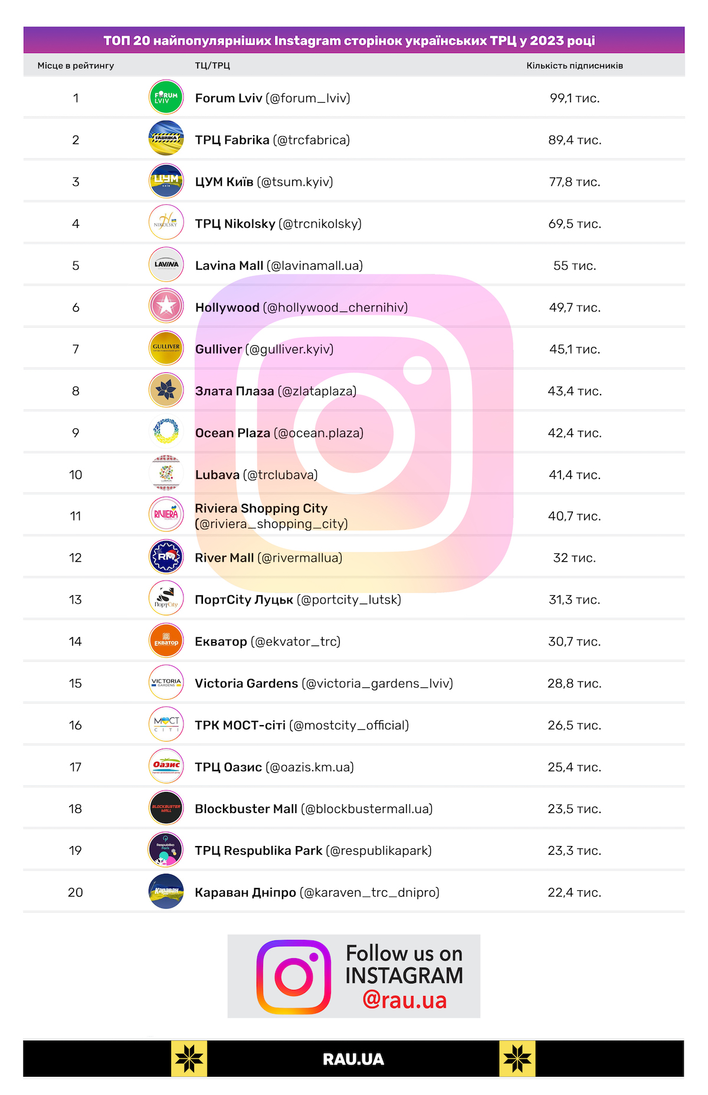This screenshot has height=1095, width=708.
Task: Click the Instagram logo in the follow banner
Action: [294, 977]
